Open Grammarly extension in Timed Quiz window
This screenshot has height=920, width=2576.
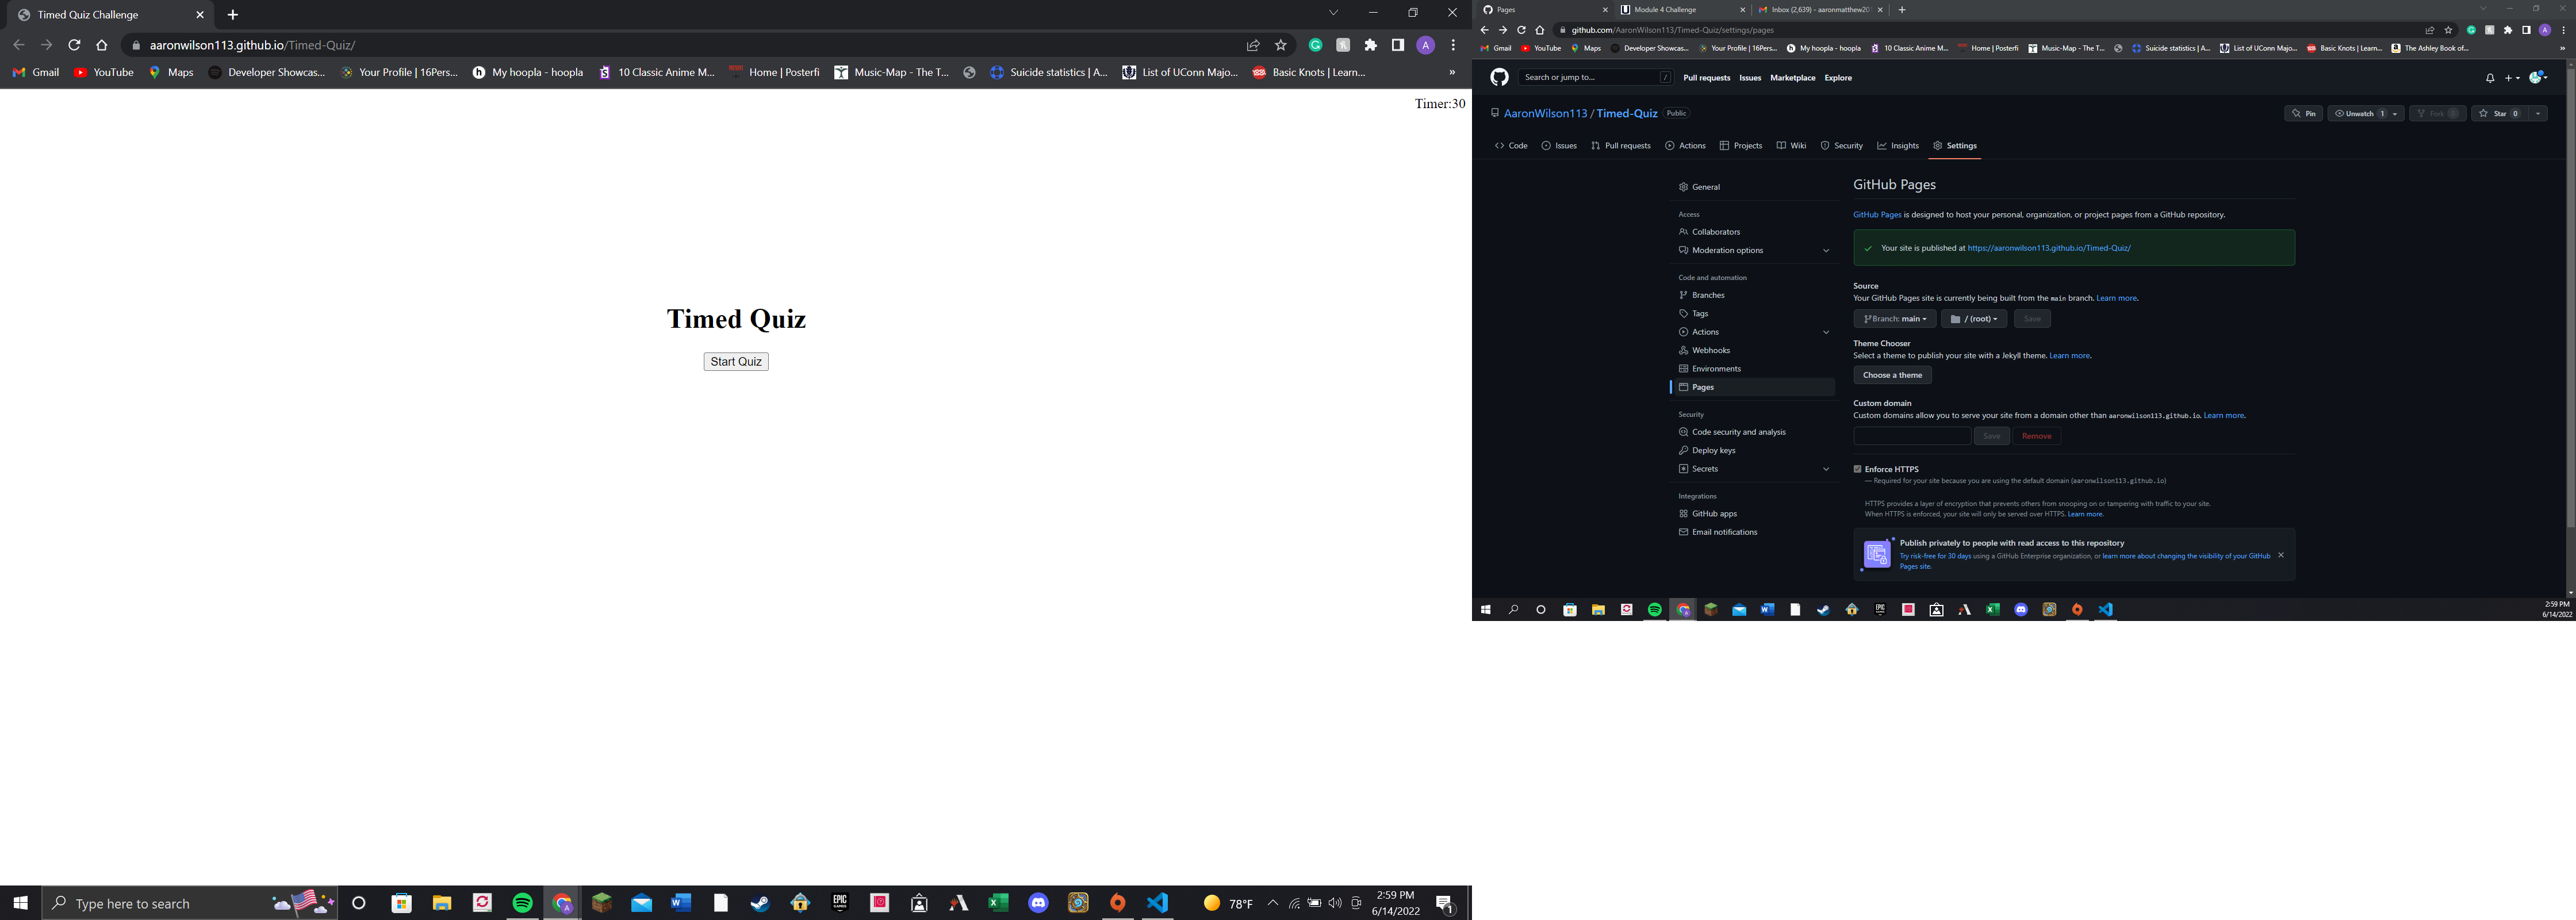click(x=1316, y=45)
